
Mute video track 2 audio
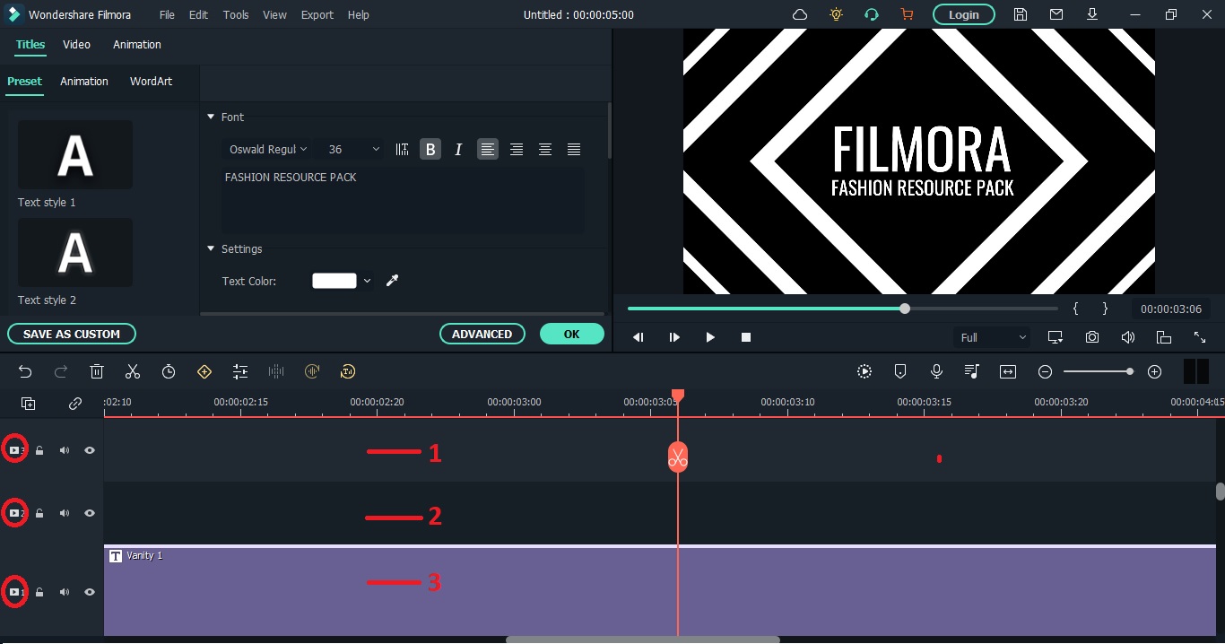[x=65, y=513]
